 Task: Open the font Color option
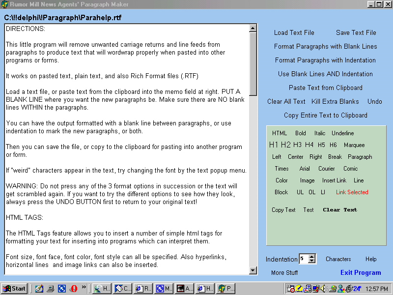(x=281, y=180)
